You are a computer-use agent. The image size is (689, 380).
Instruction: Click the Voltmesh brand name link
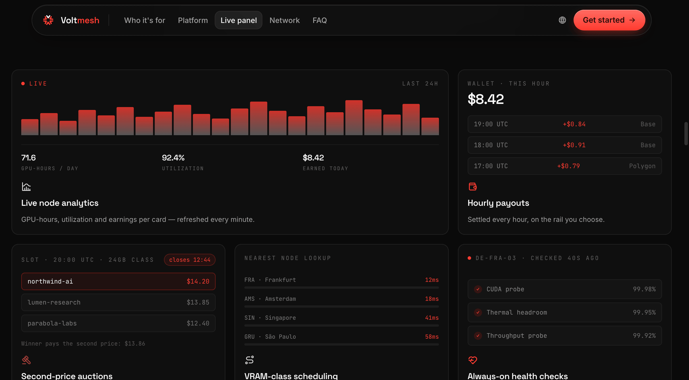pyautogui.click(x=80, y=20)
